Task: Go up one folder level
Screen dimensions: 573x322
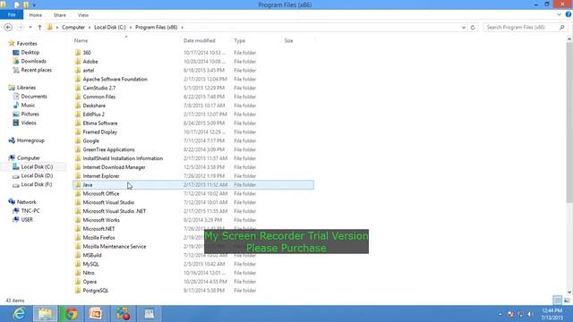Action: tap(39, 28)
